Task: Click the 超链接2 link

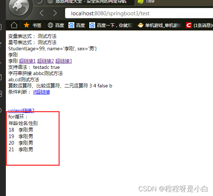Action: 45,61
